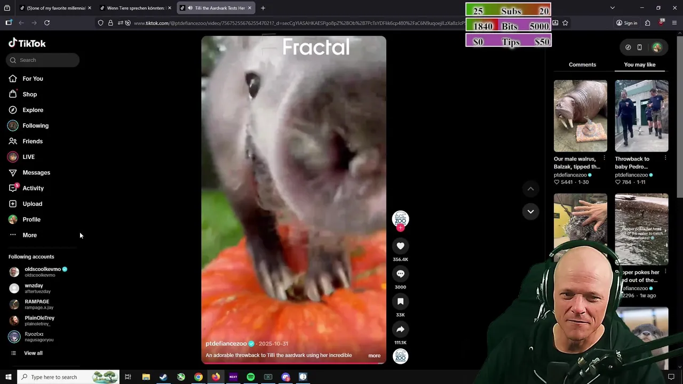Open options for baby Pedro video

point(665,158)
